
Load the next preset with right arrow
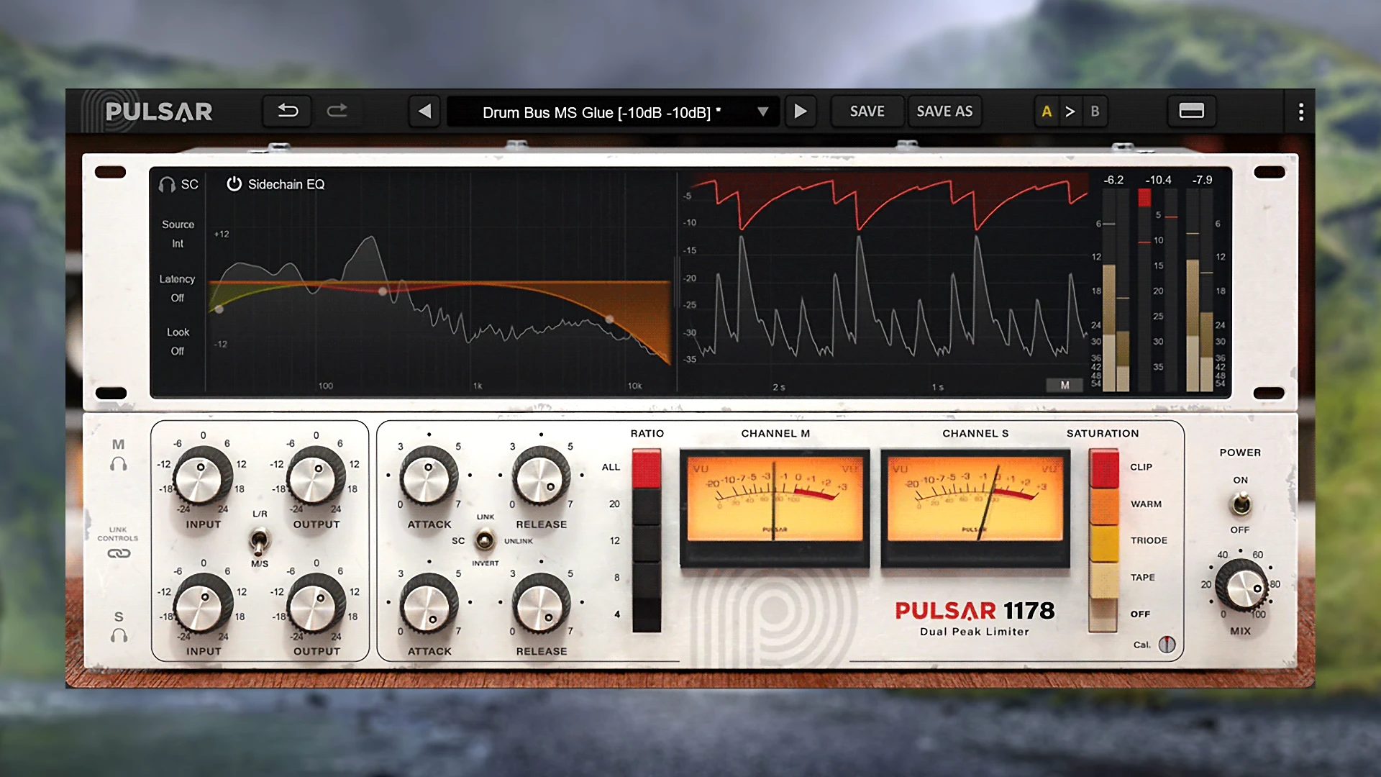800,112
